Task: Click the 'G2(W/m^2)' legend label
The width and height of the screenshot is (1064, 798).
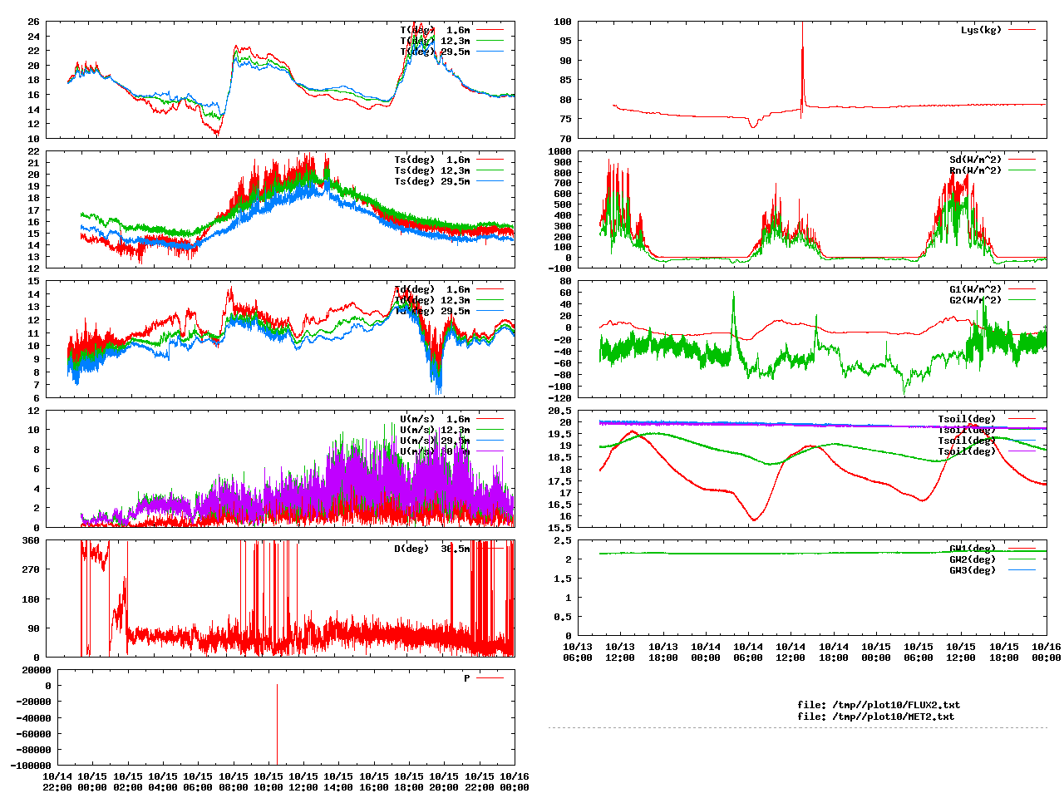Action: [x=976, y=300]
